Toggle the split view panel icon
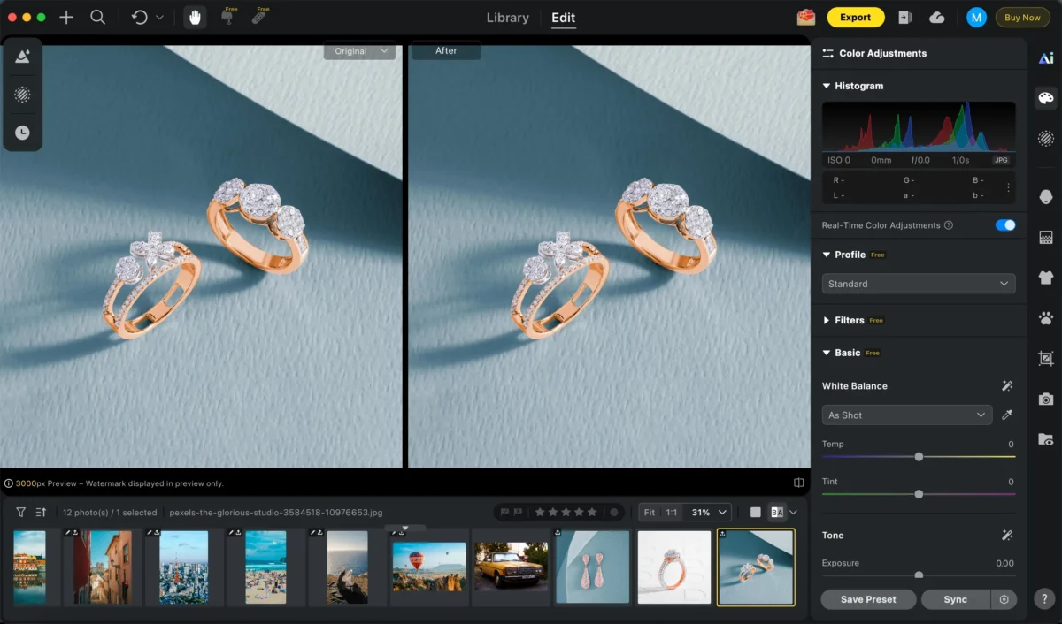The width and height of the screenshot is (1062, 624). tap(799, 483)
